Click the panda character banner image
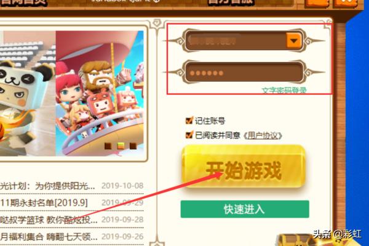Screen dimensions: 369x246 coord(28,93)
